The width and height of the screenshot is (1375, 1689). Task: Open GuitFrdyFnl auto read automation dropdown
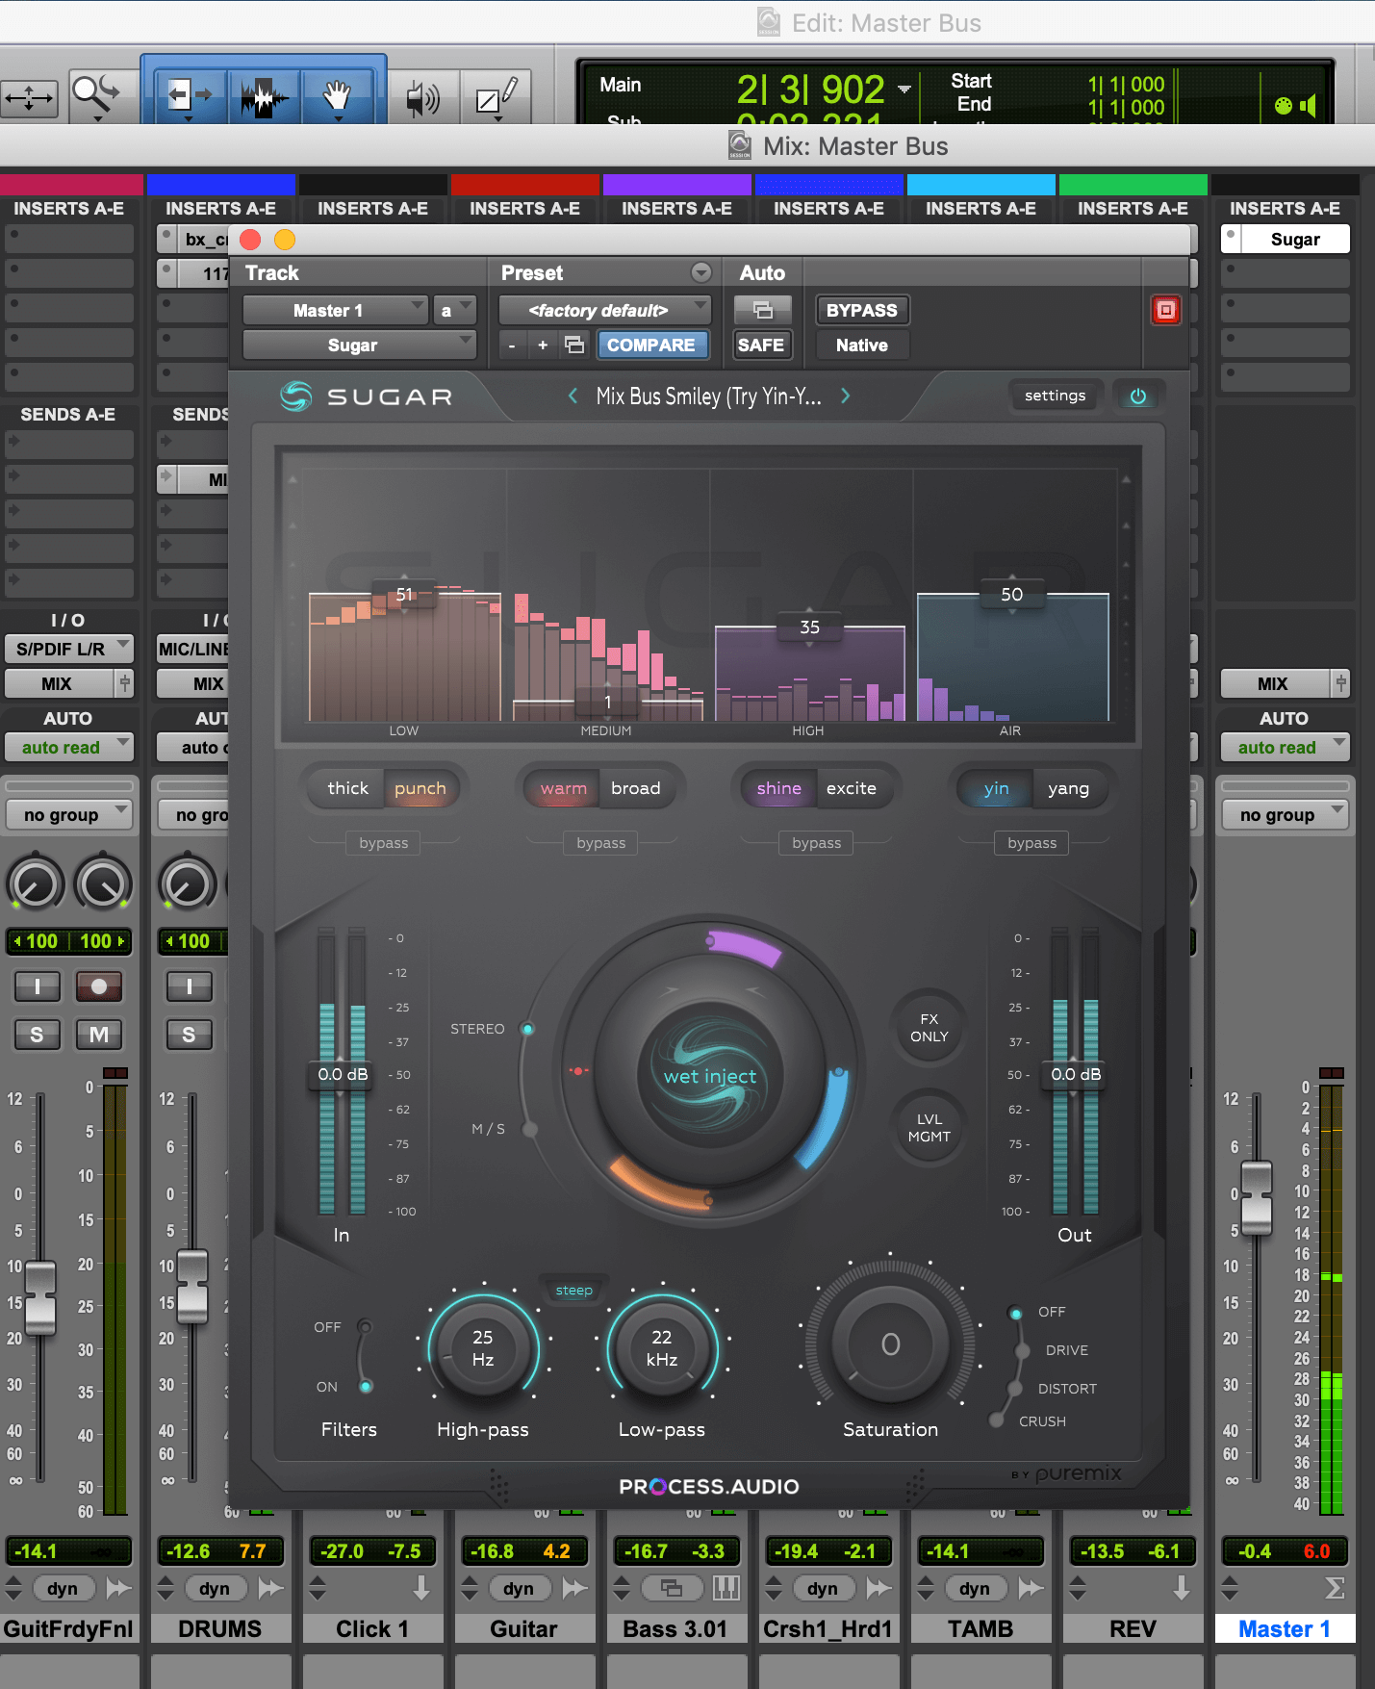(x=68, y=747)
